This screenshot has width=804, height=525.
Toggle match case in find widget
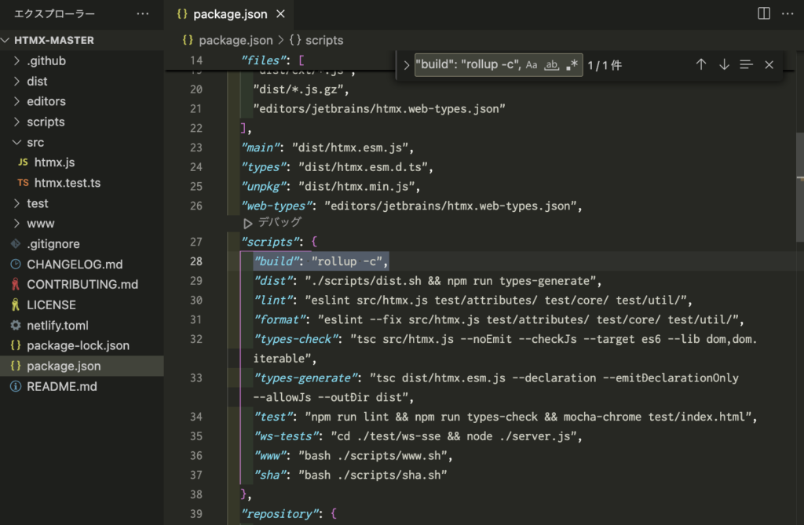click(x=532, y=65)
